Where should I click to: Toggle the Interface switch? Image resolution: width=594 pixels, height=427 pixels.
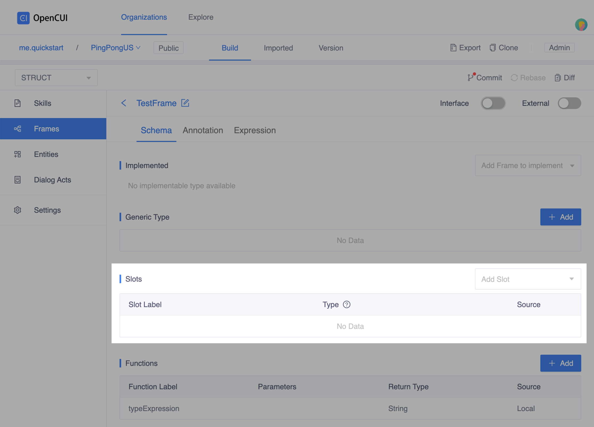point(493,103)
